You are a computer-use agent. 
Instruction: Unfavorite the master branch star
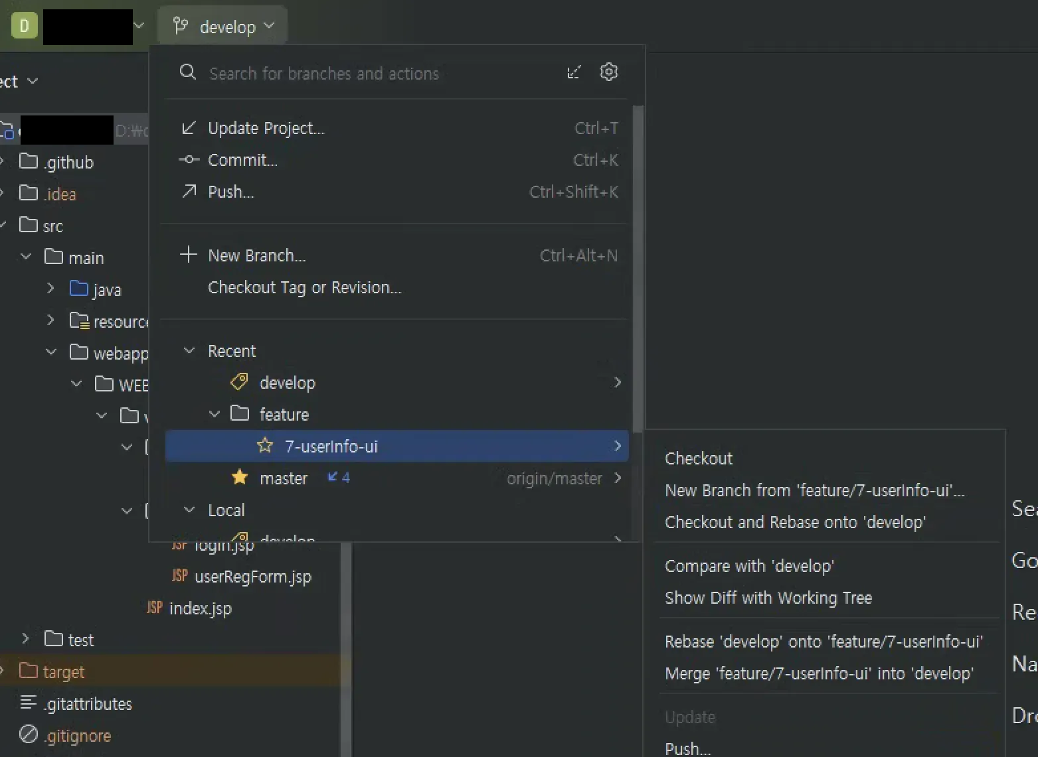[x=240, y=478]
